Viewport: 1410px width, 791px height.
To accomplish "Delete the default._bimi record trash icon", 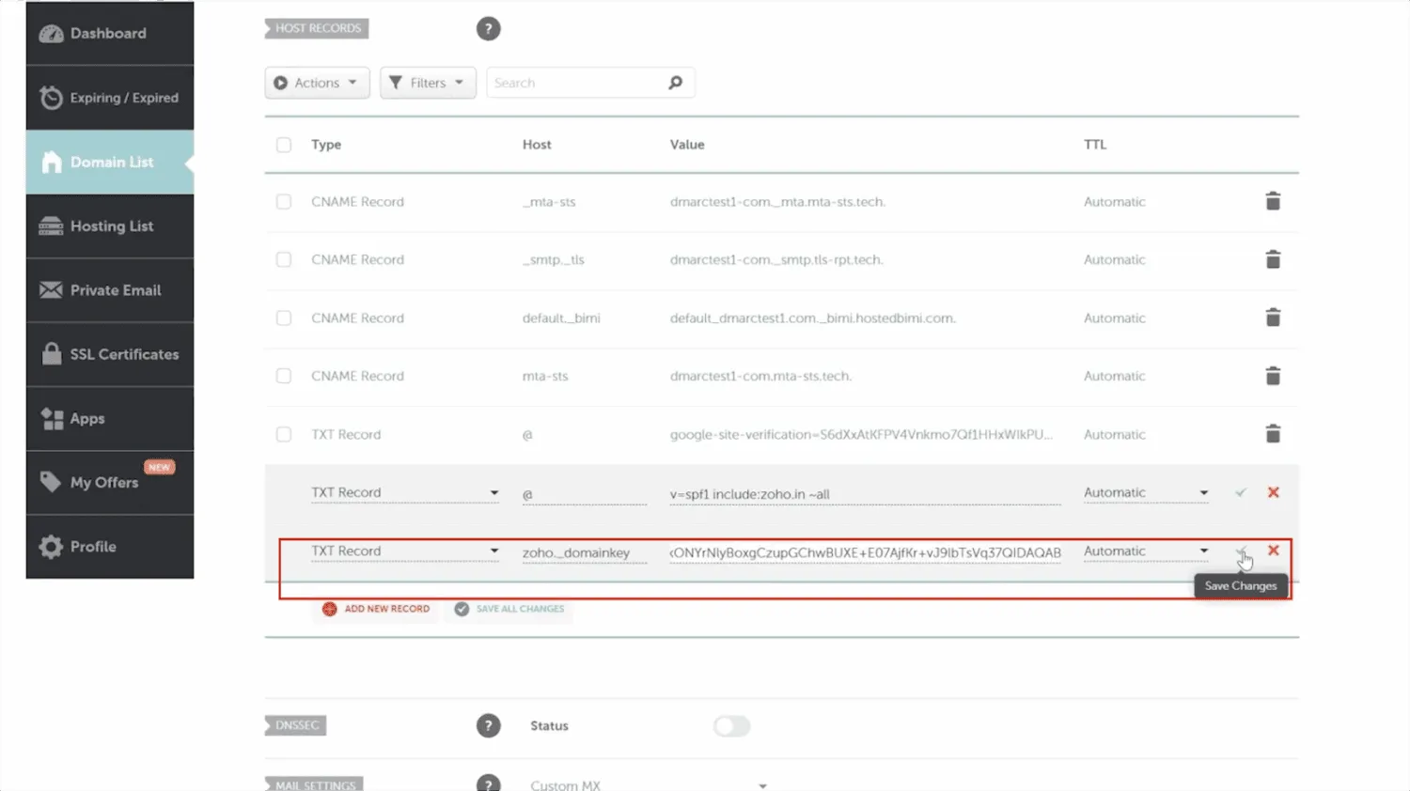I will click(x=1273, y=318).
